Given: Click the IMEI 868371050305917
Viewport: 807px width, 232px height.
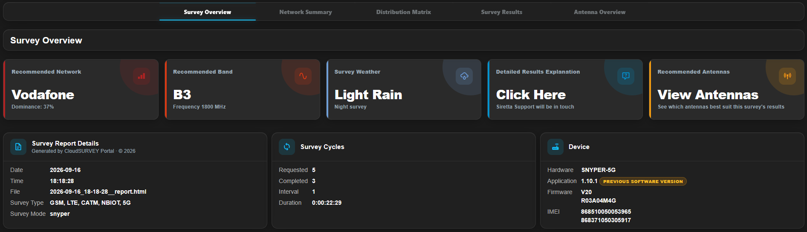Looking at the screenshot, I should (x=606, y=220).
